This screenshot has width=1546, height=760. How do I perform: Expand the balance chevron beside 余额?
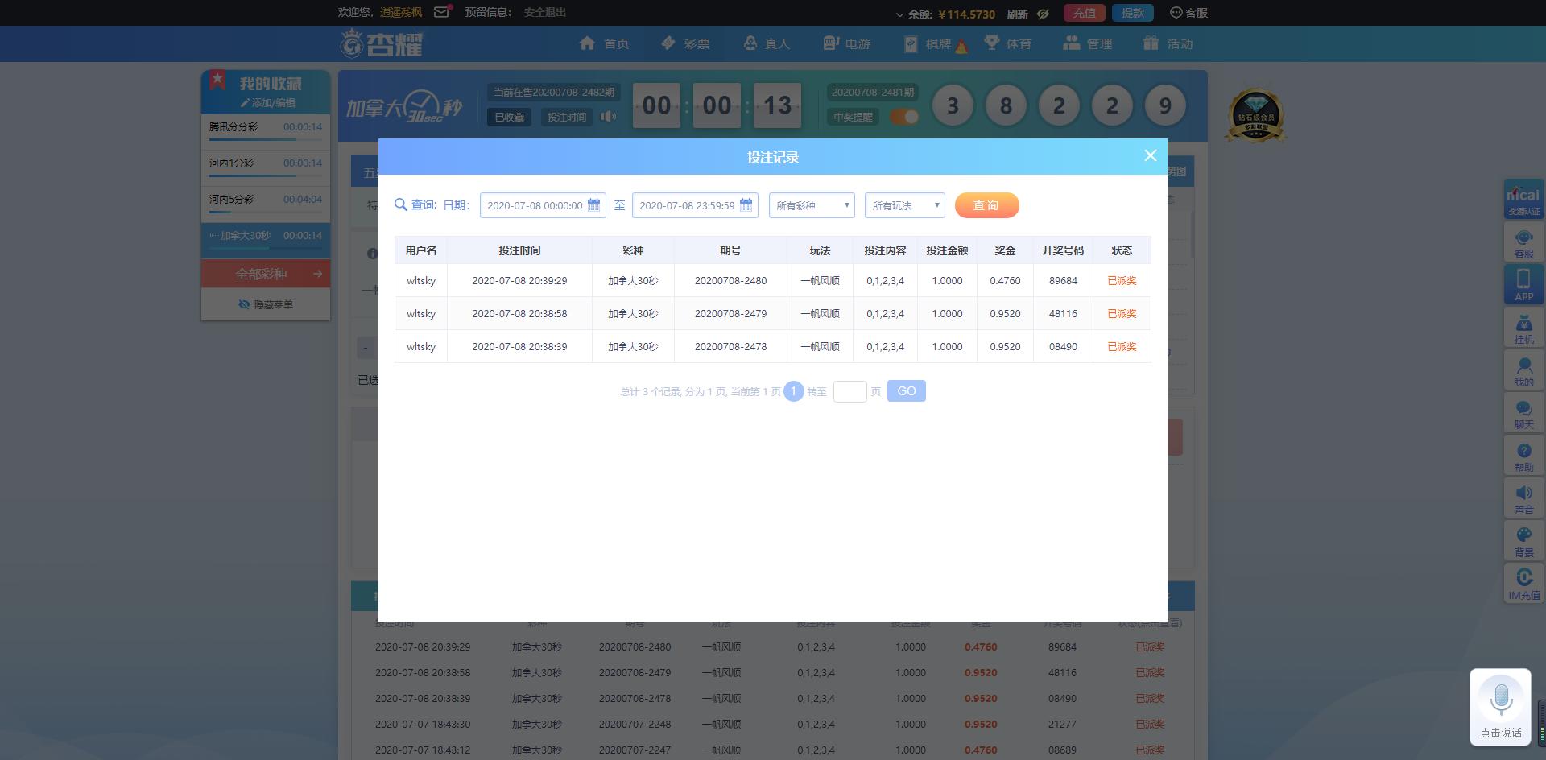(899, 14)
